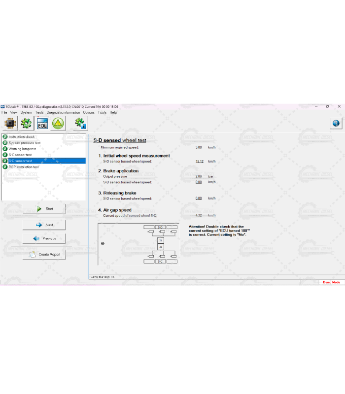
Task: Open the green gear system settings icon
Action: 26,124
